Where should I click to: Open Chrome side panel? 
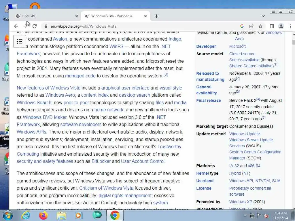[272, 26]
